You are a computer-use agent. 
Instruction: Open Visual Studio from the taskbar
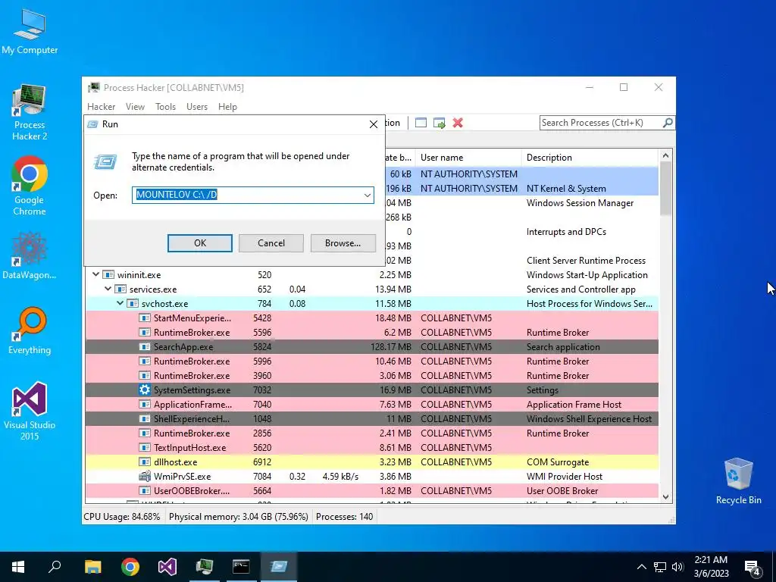click(x=167, y=567)
